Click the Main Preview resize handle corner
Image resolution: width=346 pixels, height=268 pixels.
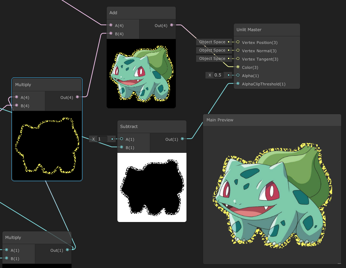[339, 263]
